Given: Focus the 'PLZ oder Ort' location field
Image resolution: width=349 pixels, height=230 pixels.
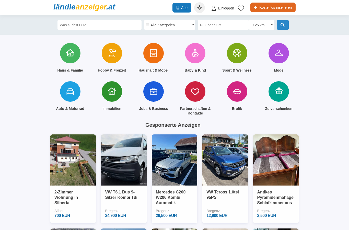Looking at the screenshot, I should [x=223, y=25].
